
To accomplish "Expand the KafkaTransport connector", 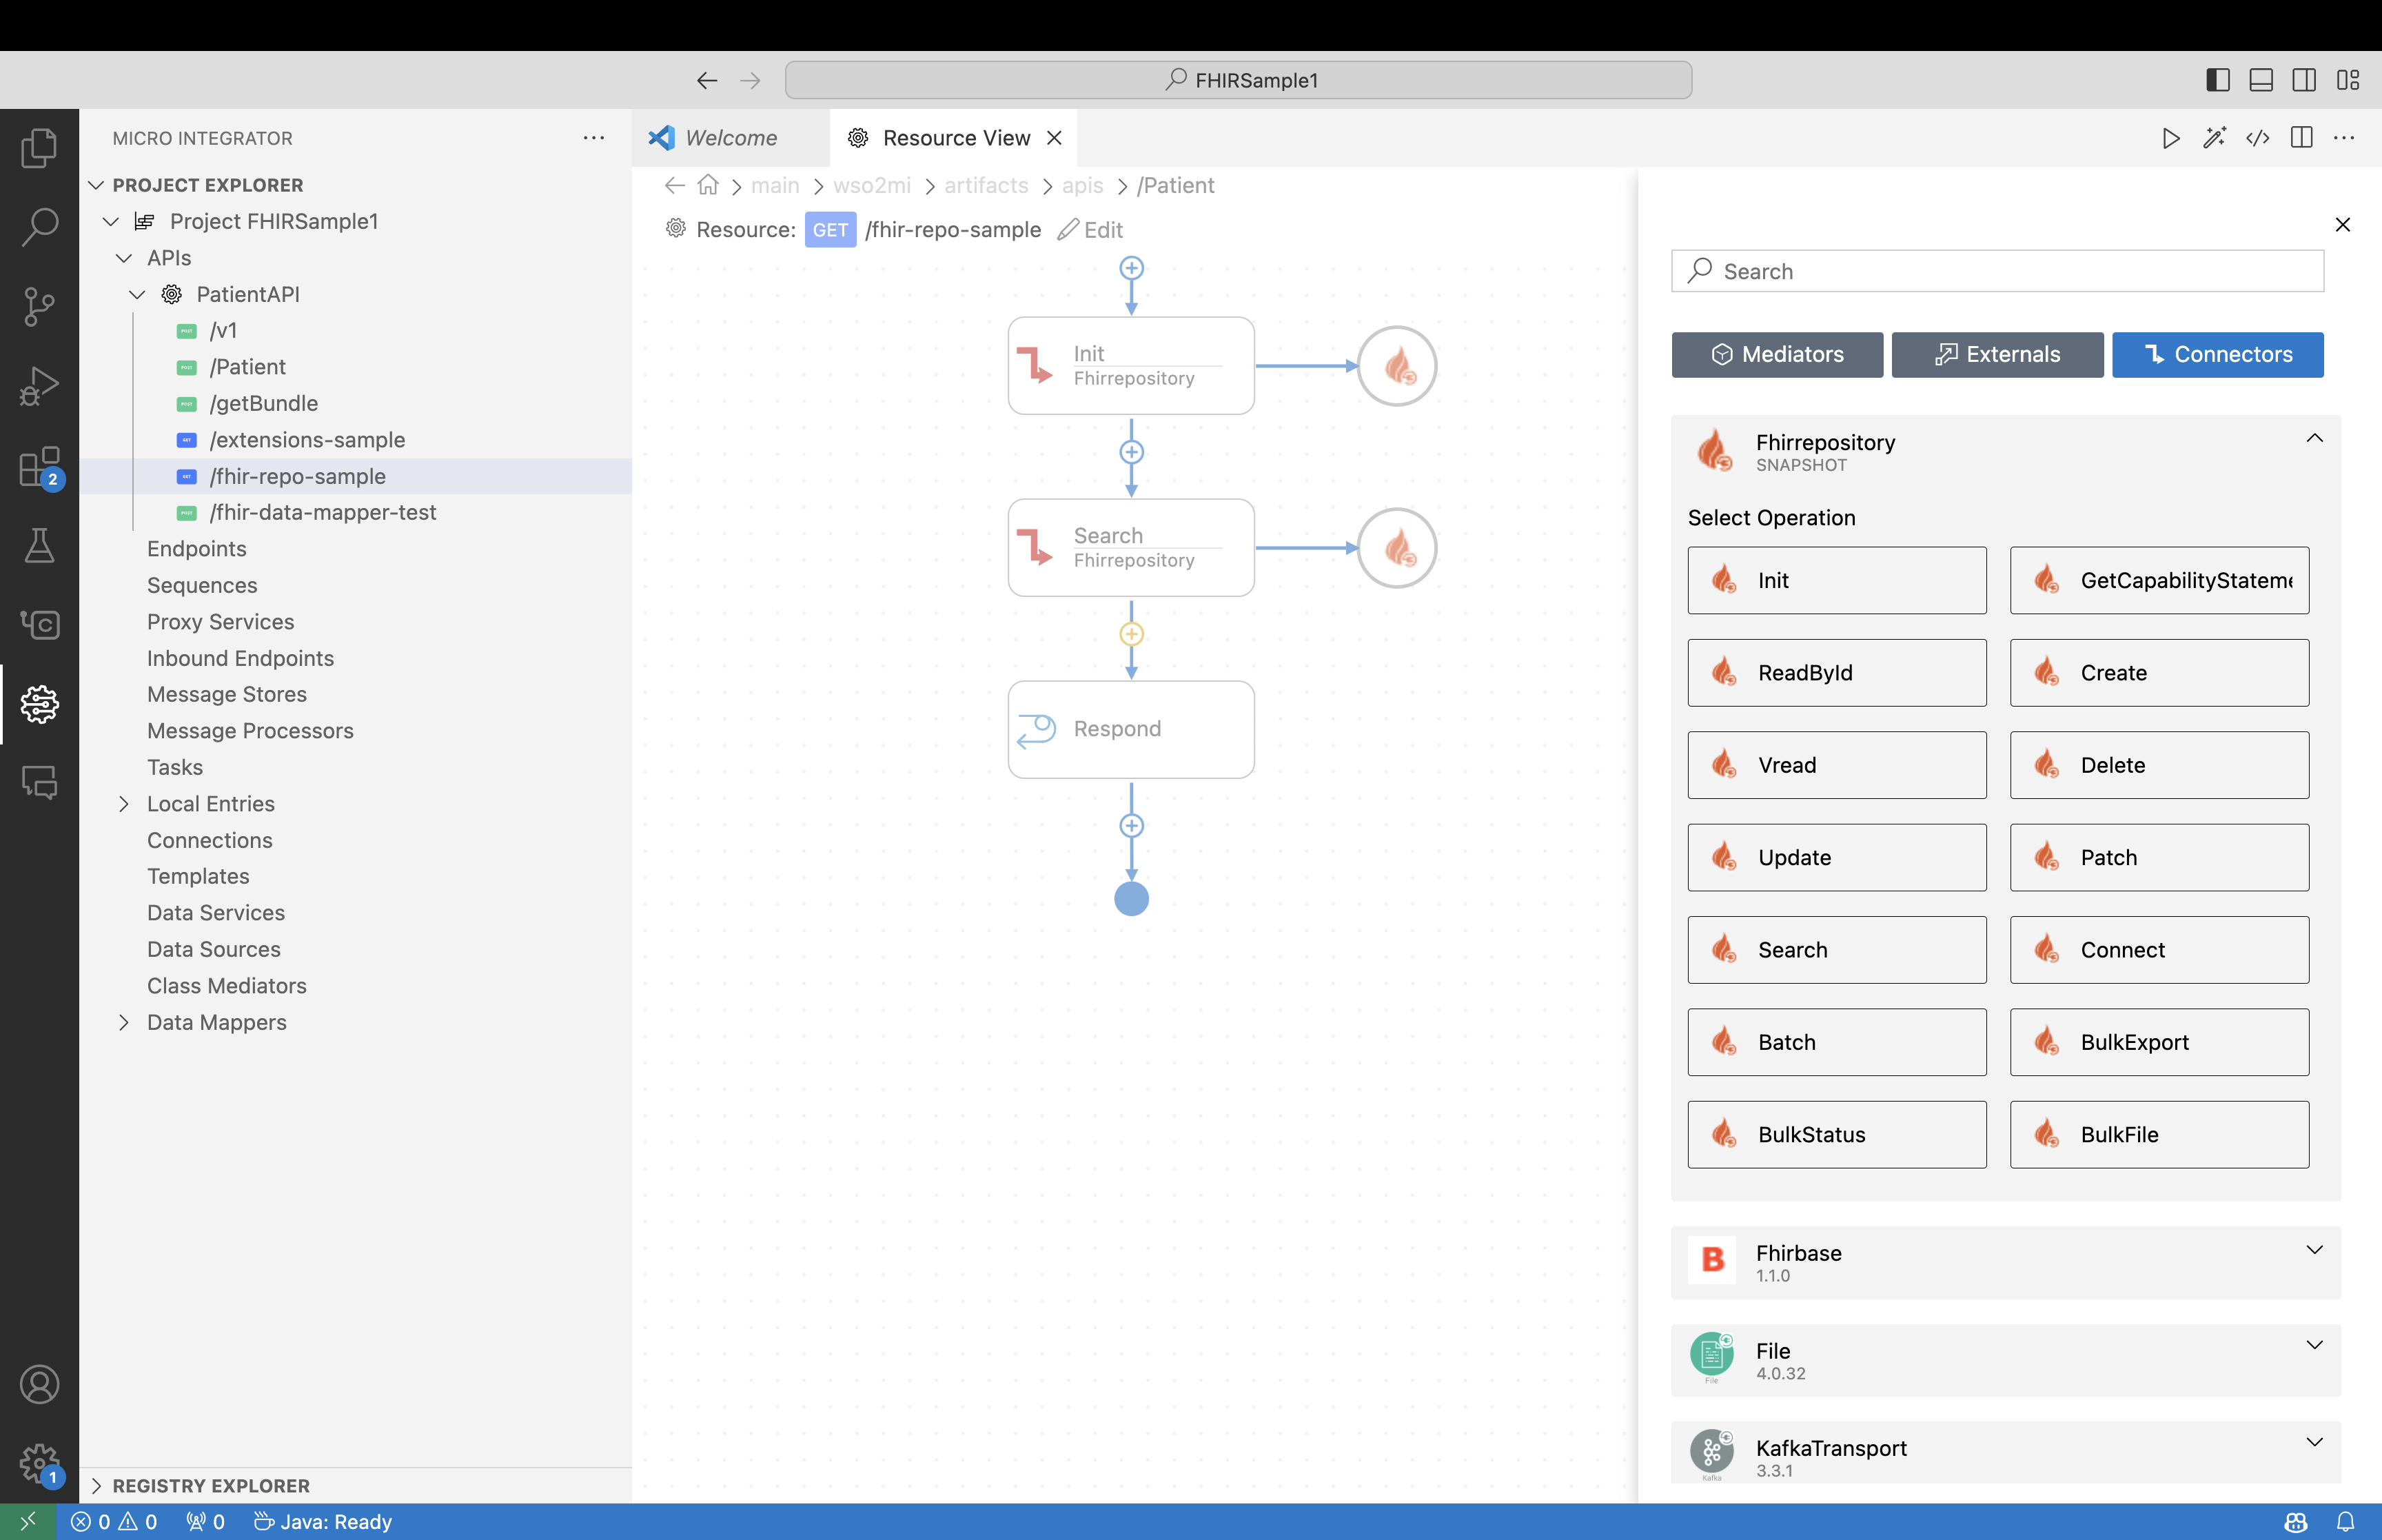I will coord(2315,1442).
